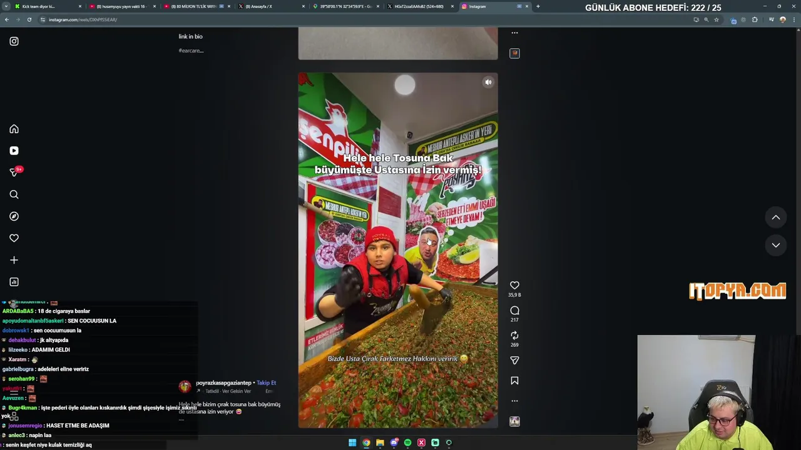Reload the Instagram page

29,19
